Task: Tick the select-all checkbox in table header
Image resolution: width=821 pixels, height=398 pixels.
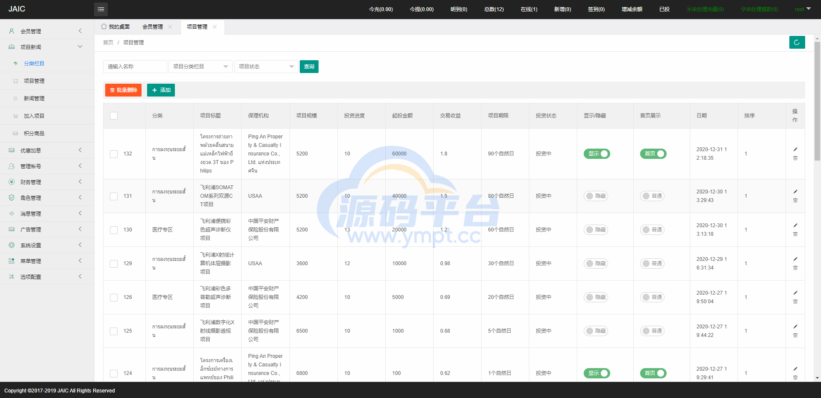Action: point(114,116)
